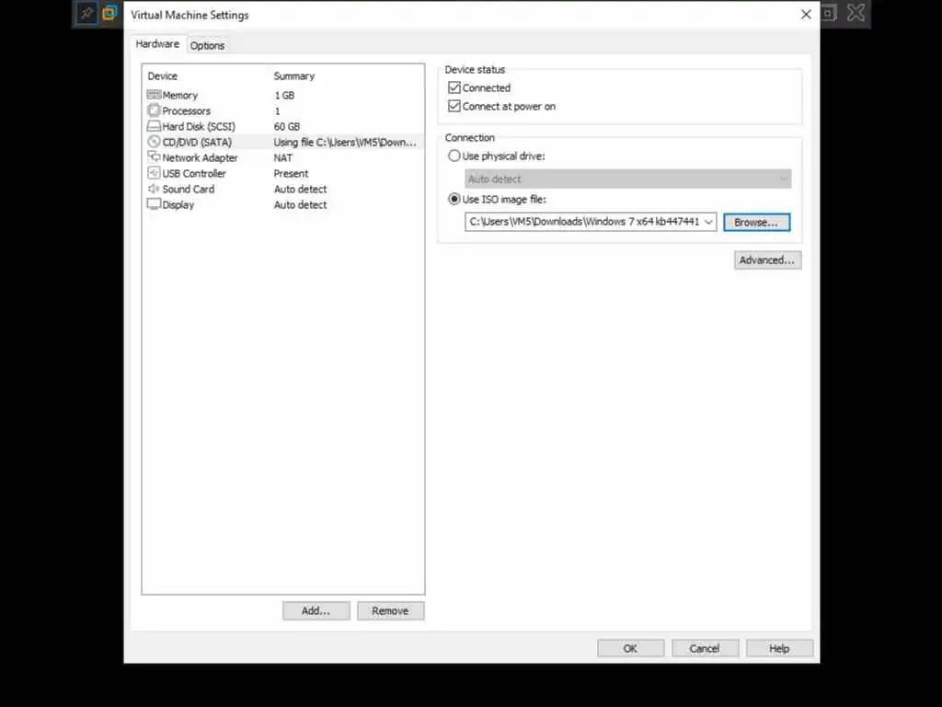
Task: Click the USB Controller icon
Action: tap(154, 173)
